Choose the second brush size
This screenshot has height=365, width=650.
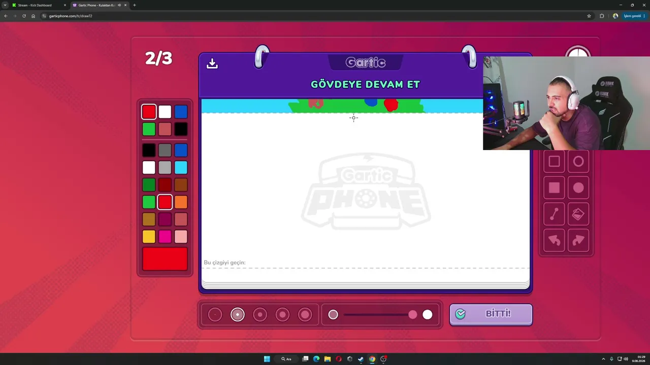click(237, 315)
